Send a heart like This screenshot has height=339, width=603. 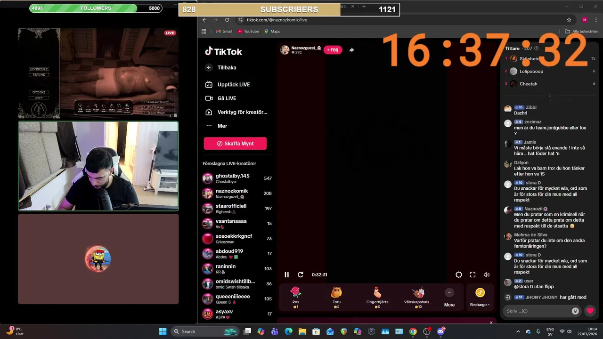[590, 311]
